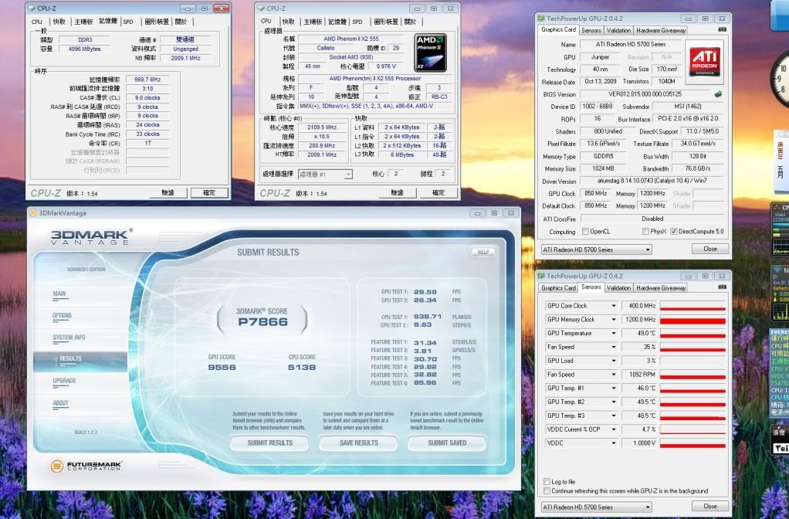Toggle Continue refreshing in background checkbox
This screenshot has width=789, height=519.
(x=547, y=490)
